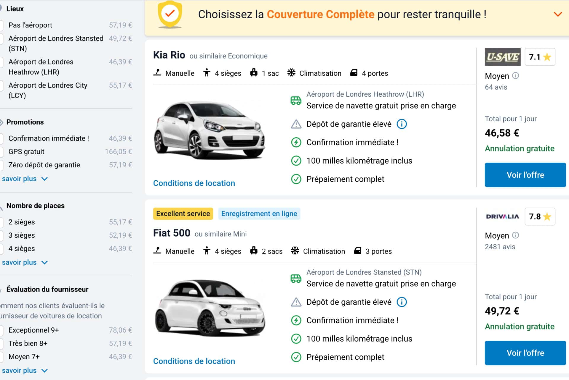This screenshot has height=380, width=569.
Task: Click the Kia Rio car image
Action: point(210,130)
